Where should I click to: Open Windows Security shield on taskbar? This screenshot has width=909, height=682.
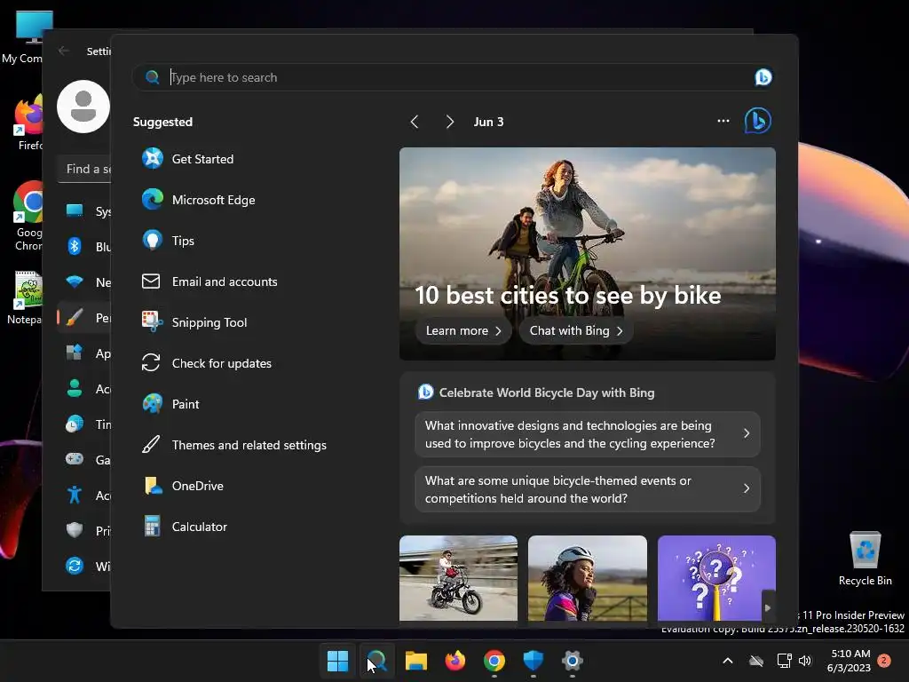(x=533, y=661)
